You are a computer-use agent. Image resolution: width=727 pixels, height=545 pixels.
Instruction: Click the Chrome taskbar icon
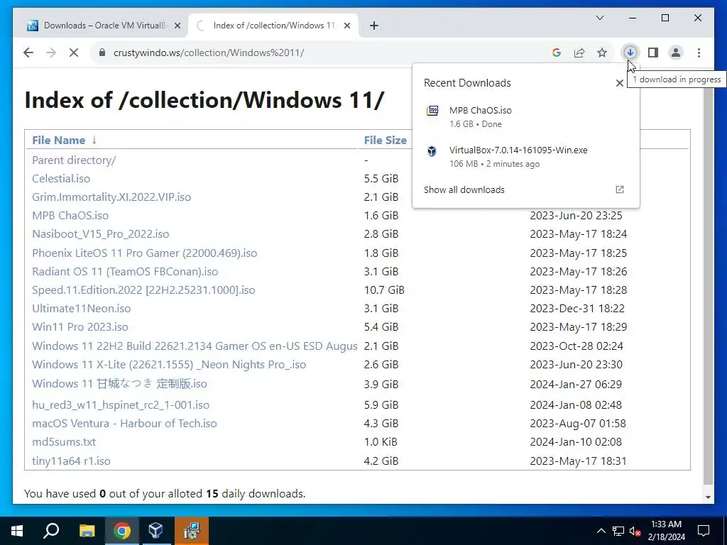pos(122,531)
